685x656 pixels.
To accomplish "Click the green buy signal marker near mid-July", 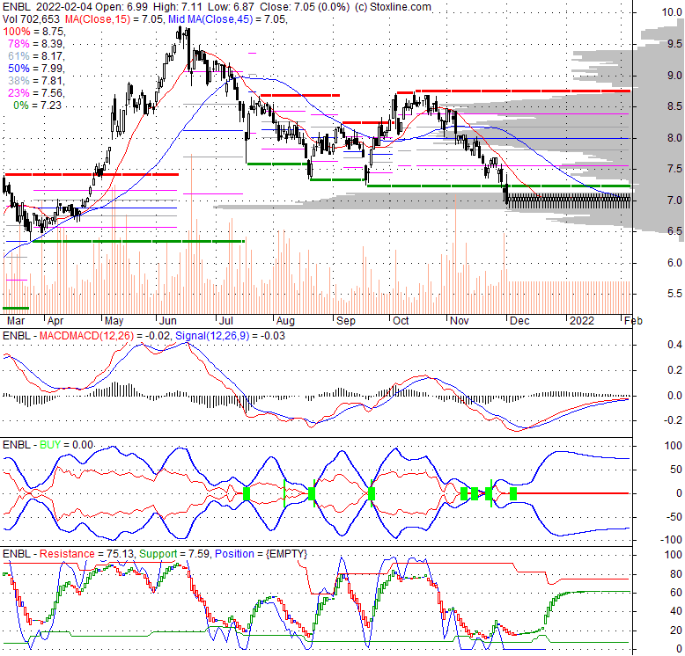I will (247, 493).
